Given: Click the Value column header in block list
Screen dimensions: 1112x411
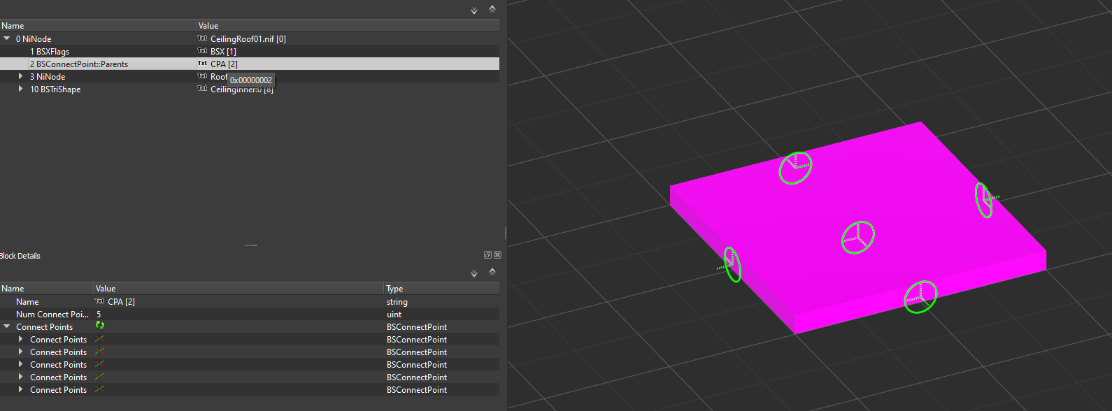Looking at the screenshot, I should 348,26.
